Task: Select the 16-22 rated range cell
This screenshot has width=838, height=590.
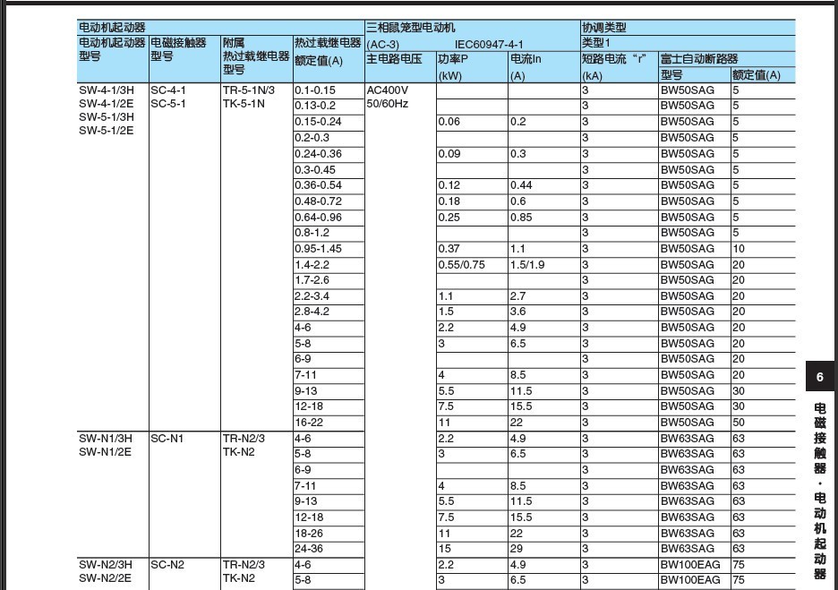Action: (309, 423)
